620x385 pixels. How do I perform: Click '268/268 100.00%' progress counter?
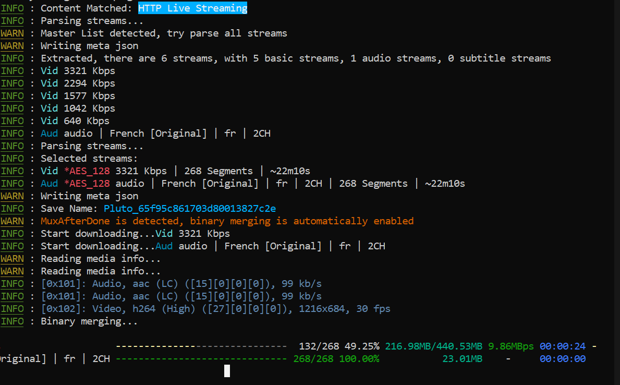pos(336,359)
